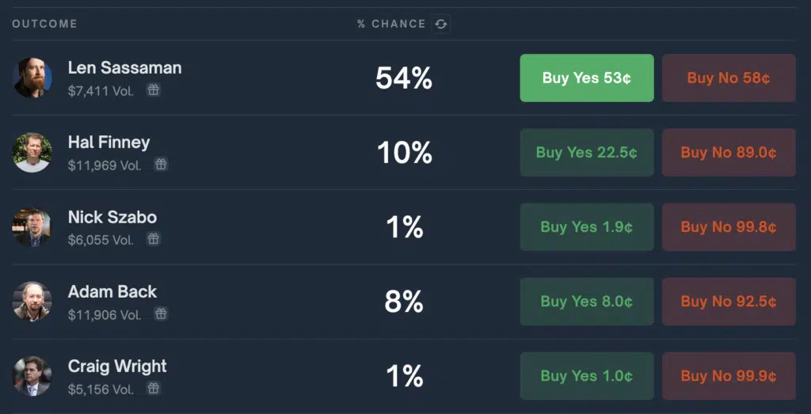Open Hal Finney's avatar photo
This screenshot has height=414, width=811.
click(x=32, y=153)
